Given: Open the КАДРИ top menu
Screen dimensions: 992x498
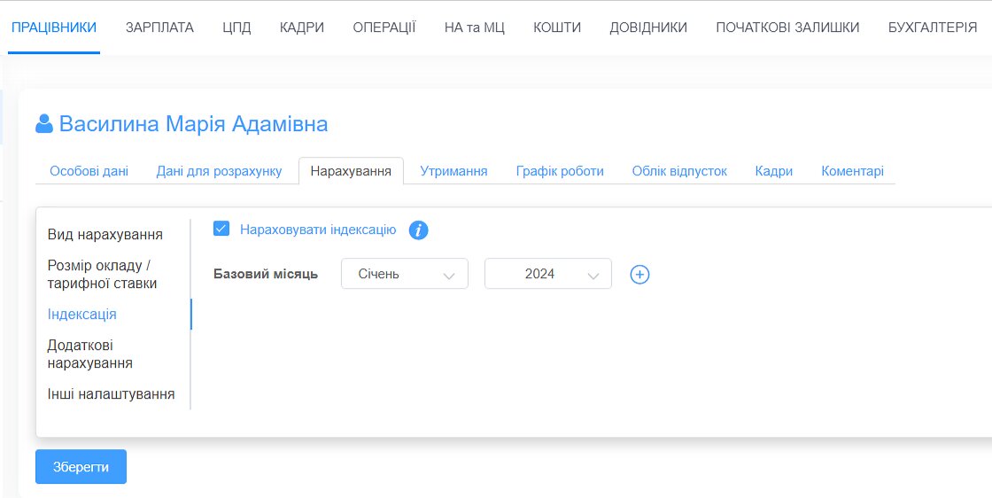Looking at the screenshot, I should 302,27.
